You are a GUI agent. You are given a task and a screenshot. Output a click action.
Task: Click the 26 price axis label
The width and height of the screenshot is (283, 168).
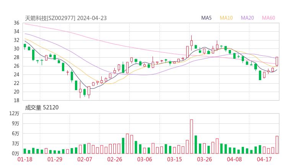click(16, 66)
